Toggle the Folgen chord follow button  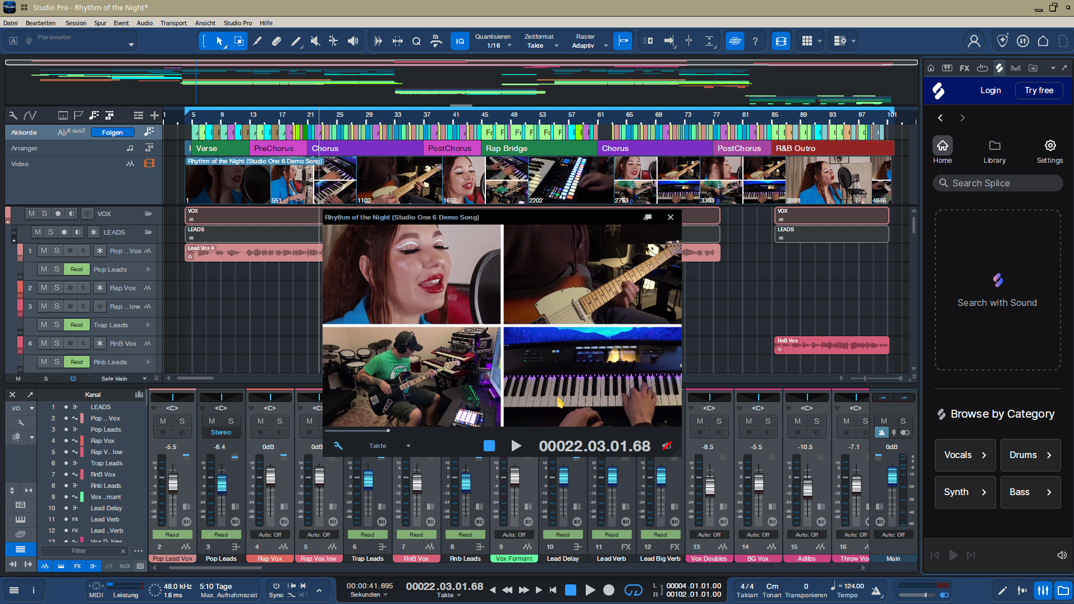pyautogui.click(x=112, y=132)
